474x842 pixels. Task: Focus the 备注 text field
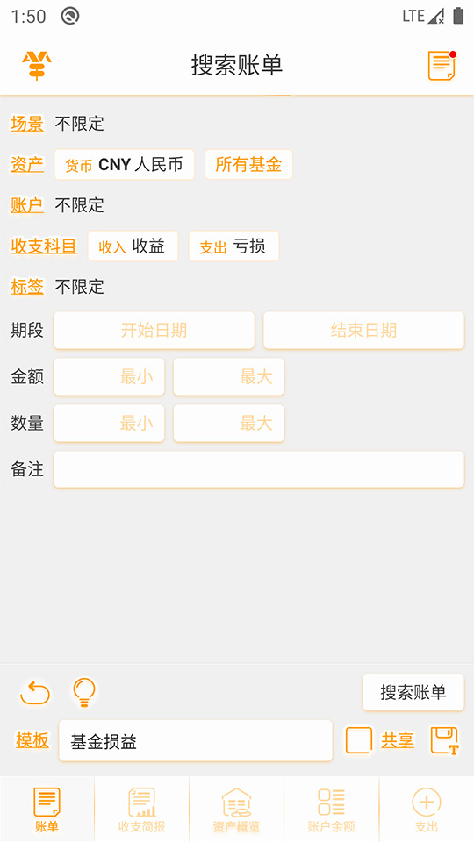258,469
